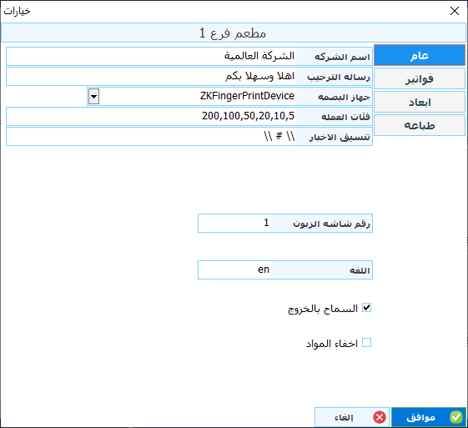Go to the طباعه tab
This screenshot has width=468, height=428.
click(x=420, y=125)
